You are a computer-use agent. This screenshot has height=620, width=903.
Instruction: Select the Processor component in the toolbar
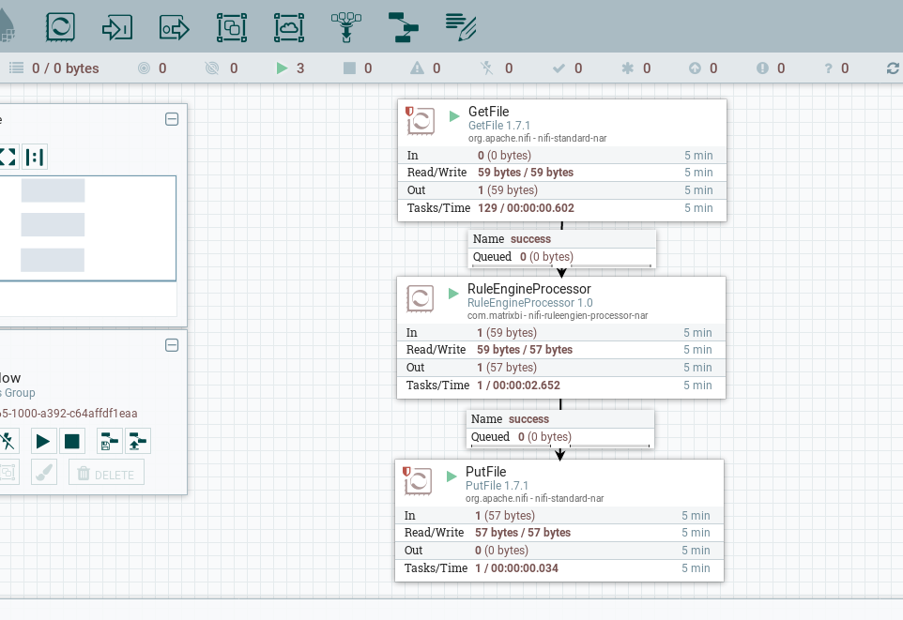point(61,27)
